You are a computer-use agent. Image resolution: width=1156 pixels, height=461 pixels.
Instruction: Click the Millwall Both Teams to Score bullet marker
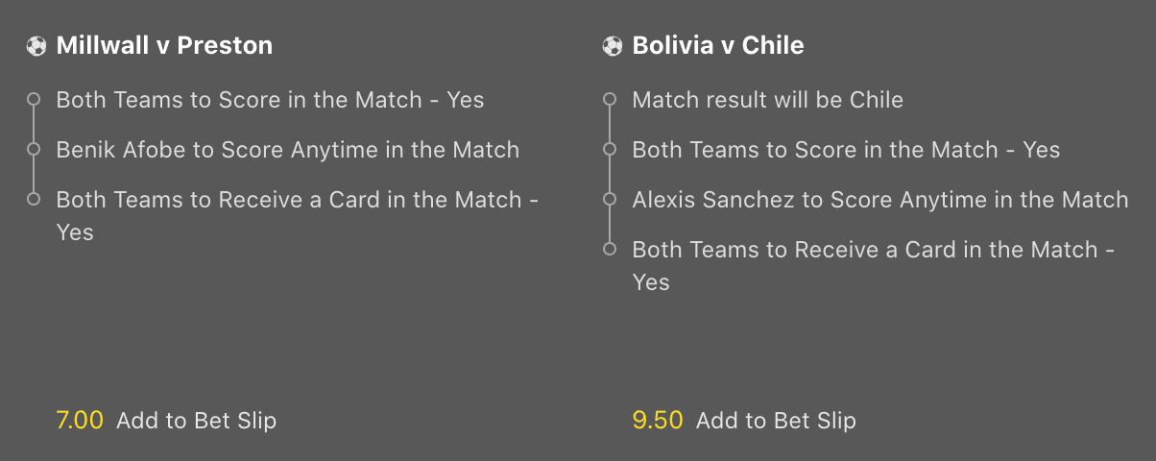tap(34, 99)
